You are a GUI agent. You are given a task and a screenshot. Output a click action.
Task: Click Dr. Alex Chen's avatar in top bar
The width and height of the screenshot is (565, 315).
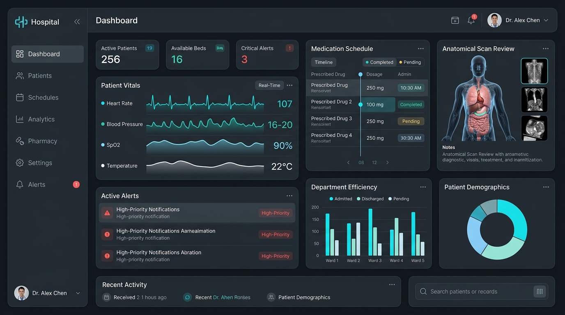click(494, 20)
